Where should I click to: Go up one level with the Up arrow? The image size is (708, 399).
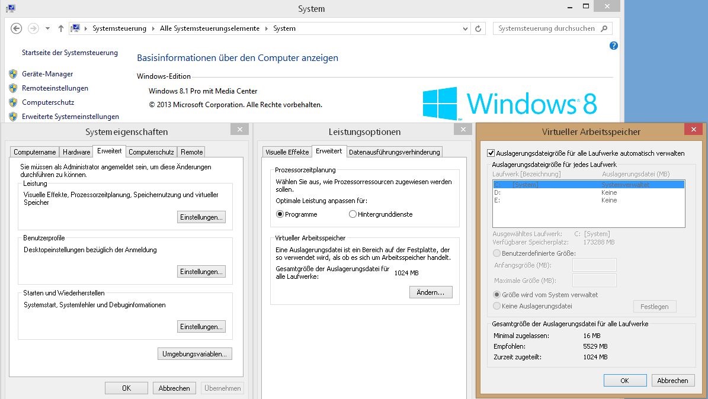(x=61, y=28)
